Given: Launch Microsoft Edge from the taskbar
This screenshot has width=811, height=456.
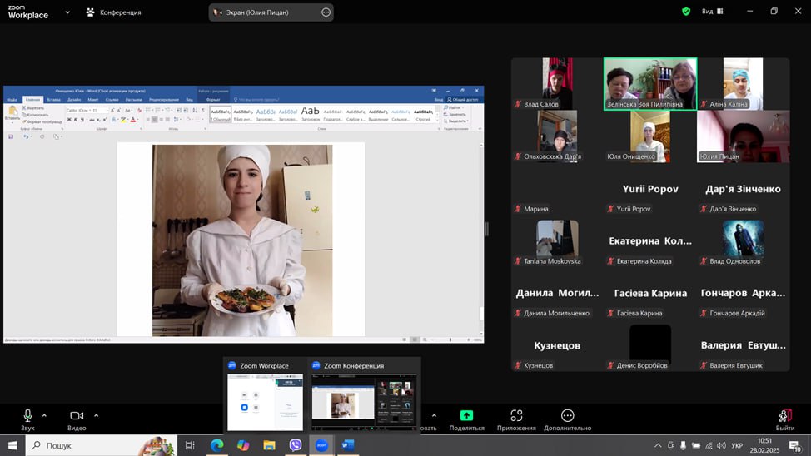Looking at the screenshot, I should 216,445.
